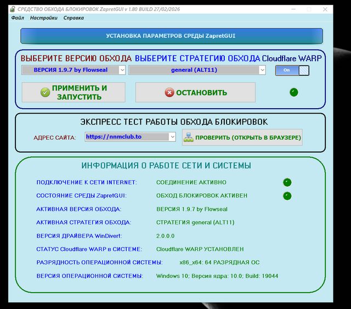Image resolution: width=351 pixels, height=309 pixels.
Task: Click the Cloudflare WARP УСТАНОВЛЕН value
Action: 200,249
